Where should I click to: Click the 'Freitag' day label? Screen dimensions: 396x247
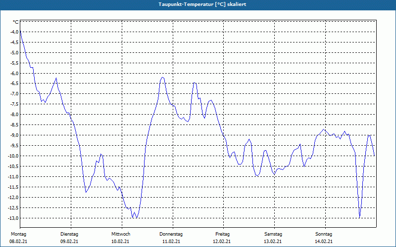(222, 234)
